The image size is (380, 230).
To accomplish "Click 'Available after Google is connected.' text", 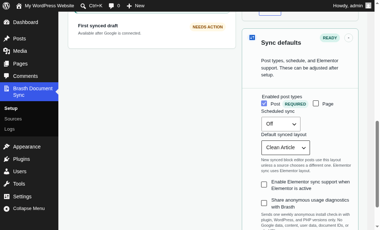I will (109, 33).
